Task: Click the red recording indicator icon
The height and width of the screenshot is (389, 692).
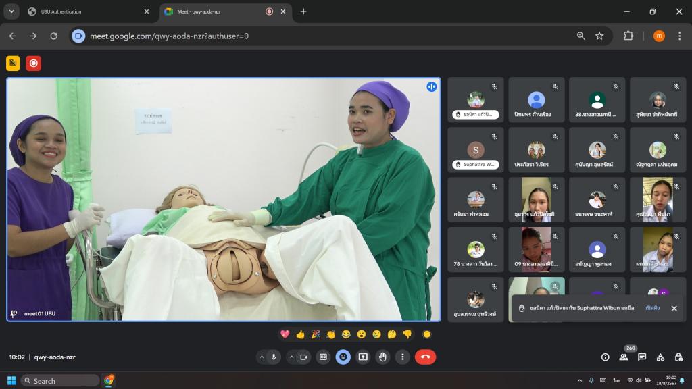Action: (x=33, y=63)
